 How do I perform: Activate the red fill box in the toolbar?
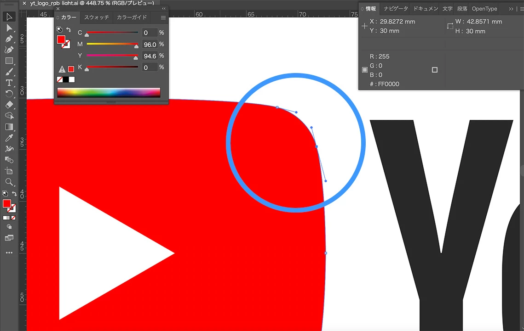[x=7, y=204]
